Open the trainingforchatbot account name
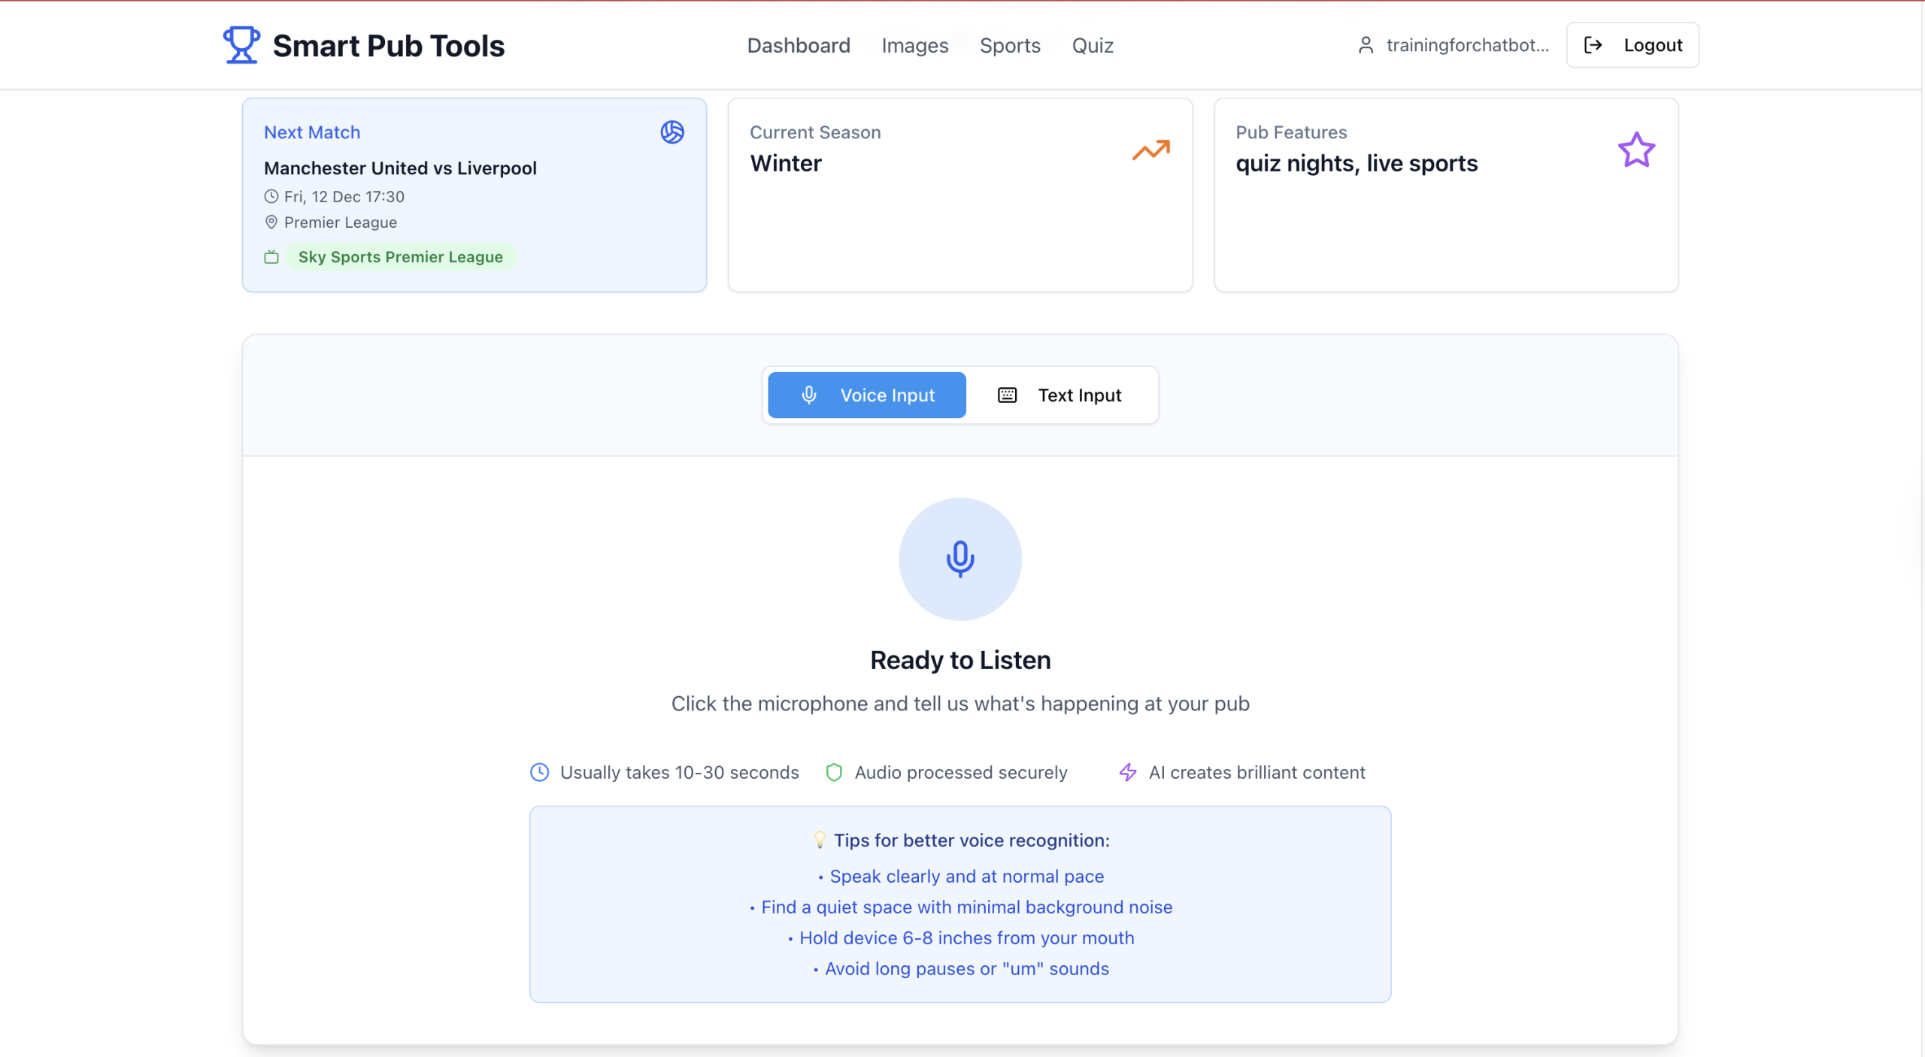Screen dimensions: 1925x1057 tap(1467, 45)
